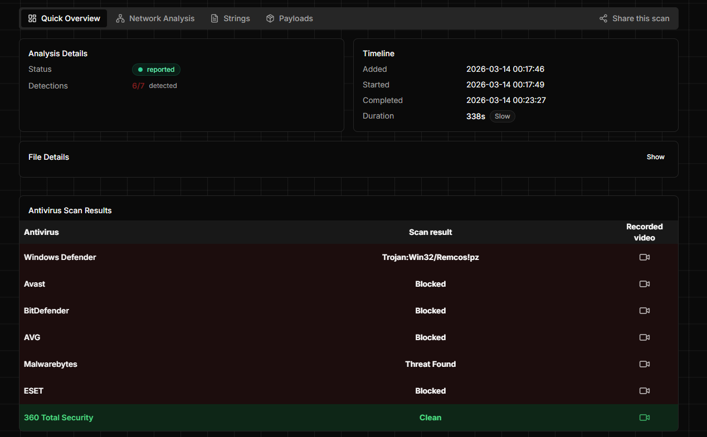This screenshot has height=437, width=707.
Task: Click the share icon beside Share this scan
Action: (x=603, y=18)
